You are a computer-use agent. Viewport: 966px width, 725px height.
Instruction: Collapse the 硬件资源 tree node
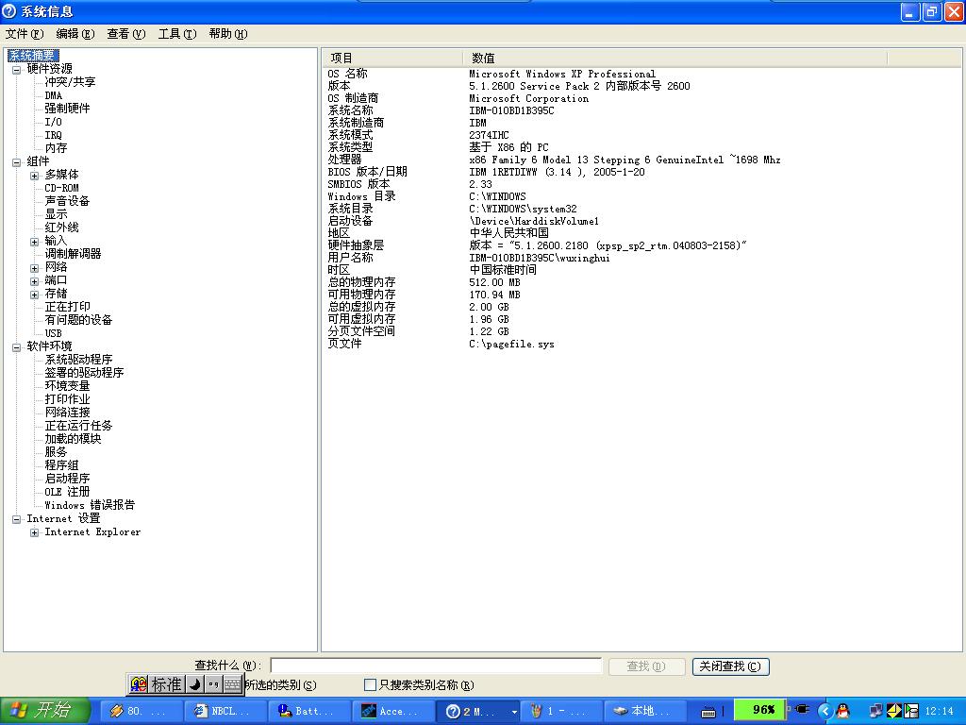pyautogui.click(x=16, y=69)
